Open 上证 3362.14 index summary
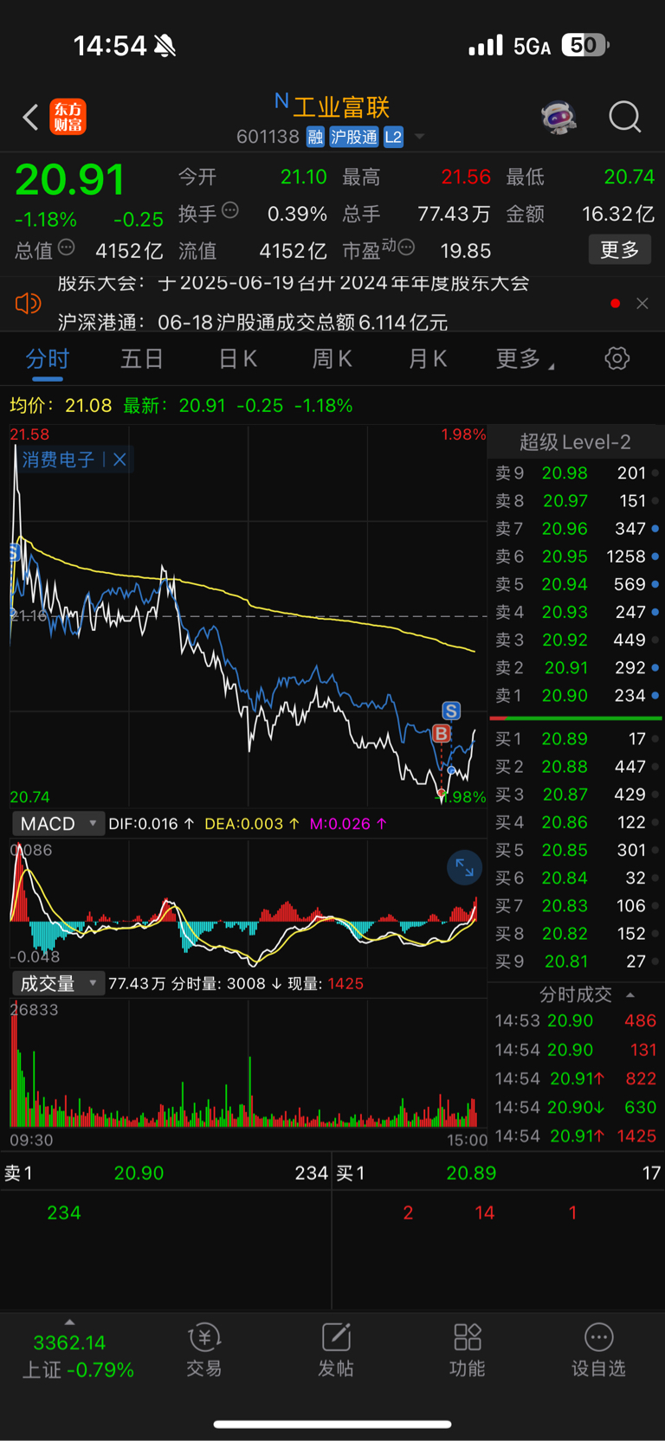 (77, 1356)
